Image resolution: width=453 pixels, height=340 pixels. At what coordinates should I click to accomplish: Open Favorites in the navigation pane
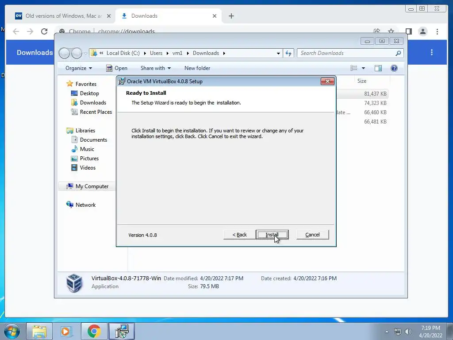[x=86, y=84]
